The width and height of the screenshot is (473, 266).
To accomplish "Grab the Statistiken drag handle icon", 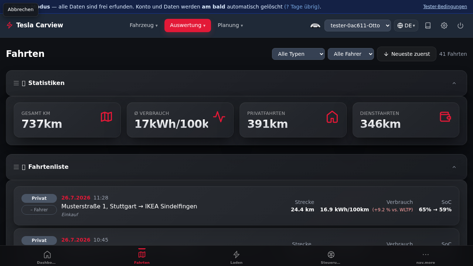I will (x=16, y=83).
